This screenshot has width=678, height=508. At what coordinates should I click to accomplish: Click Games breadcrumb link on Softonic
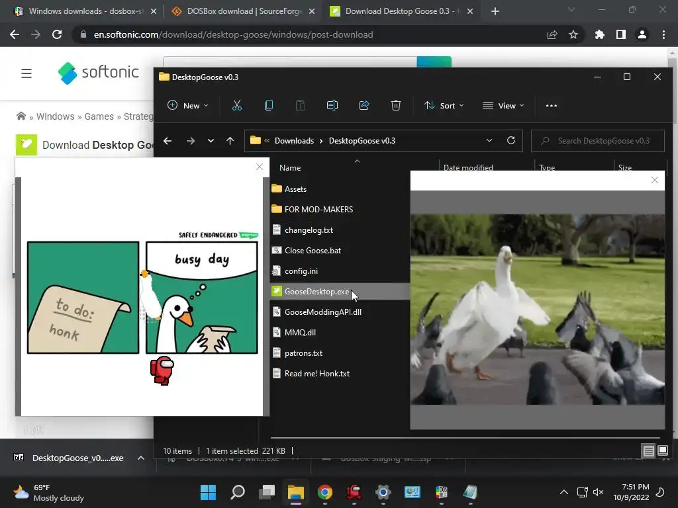coord(99,116)
